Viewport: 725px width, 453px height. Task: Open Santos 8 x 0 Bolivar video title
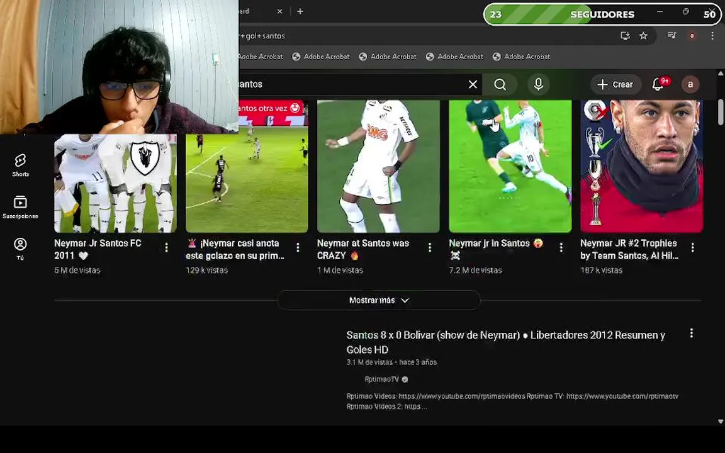[x=505, y=342]
